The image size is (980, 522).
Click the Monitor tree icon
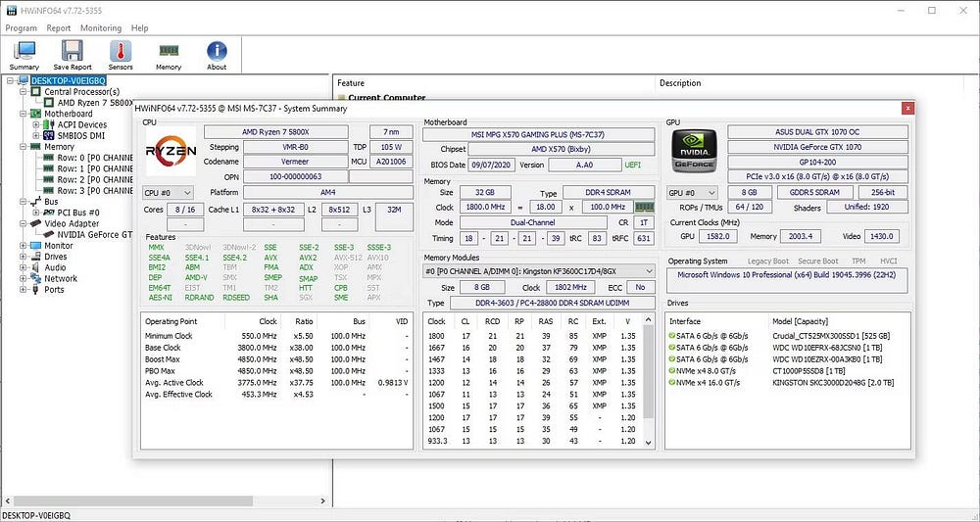pos(36,246)
